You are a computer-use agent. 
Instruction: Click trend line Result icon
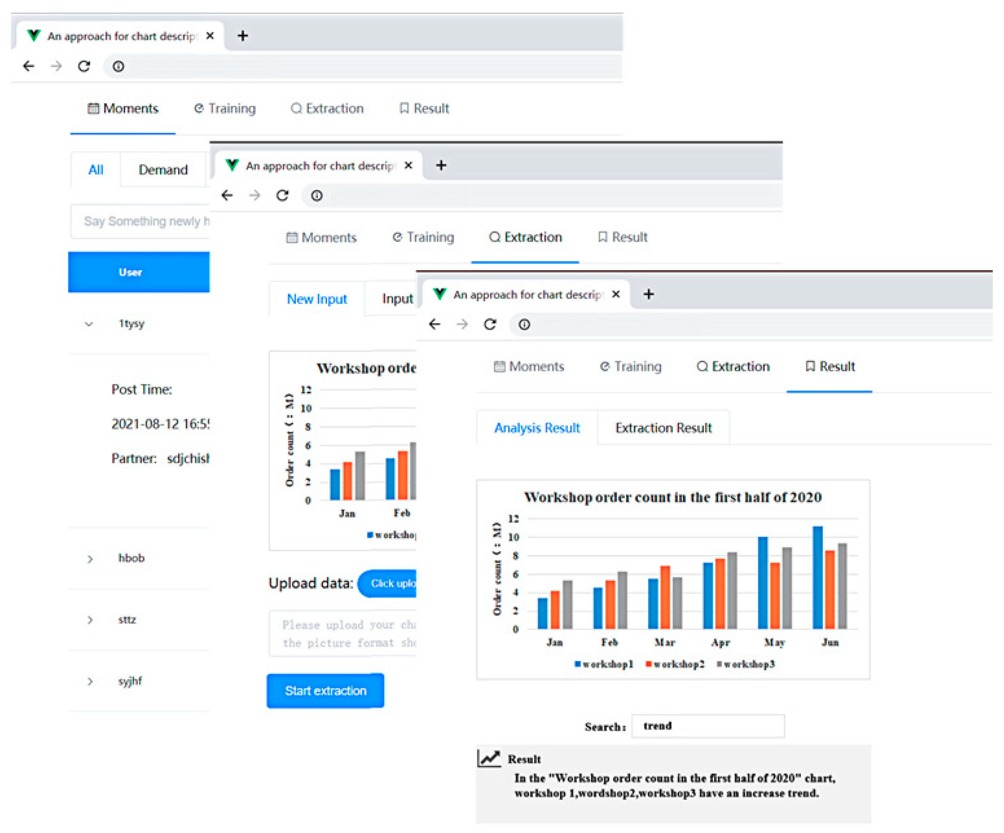point(489,758)
